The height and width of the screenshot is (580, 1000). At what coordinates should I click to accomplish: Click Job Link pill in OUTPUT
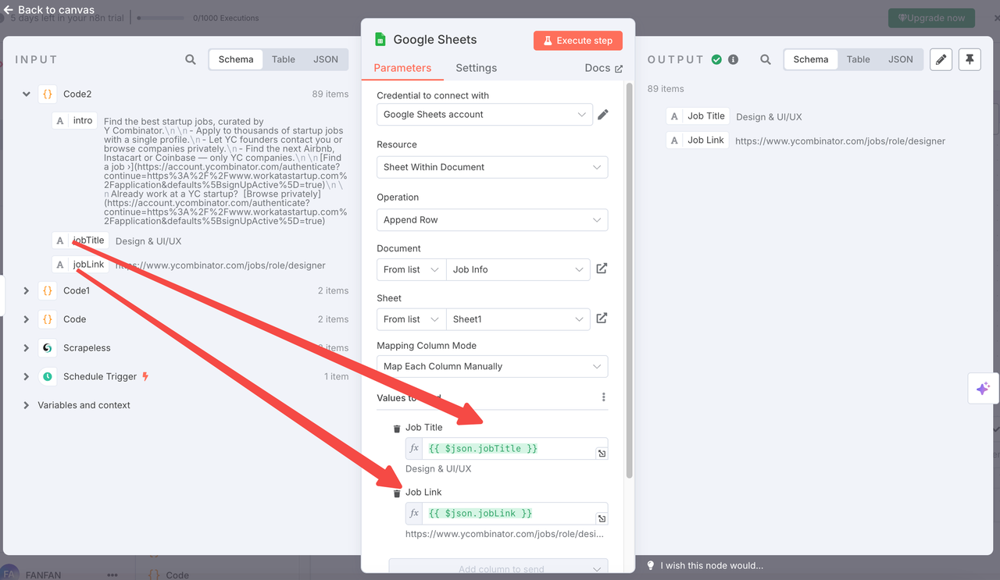698,141
